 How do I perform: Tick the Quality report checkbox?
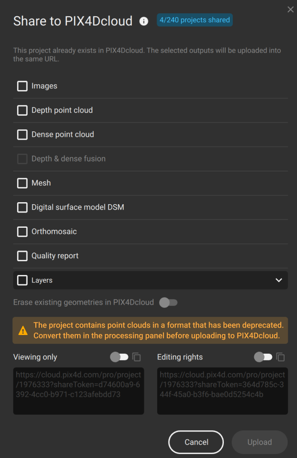pos(22,256)
